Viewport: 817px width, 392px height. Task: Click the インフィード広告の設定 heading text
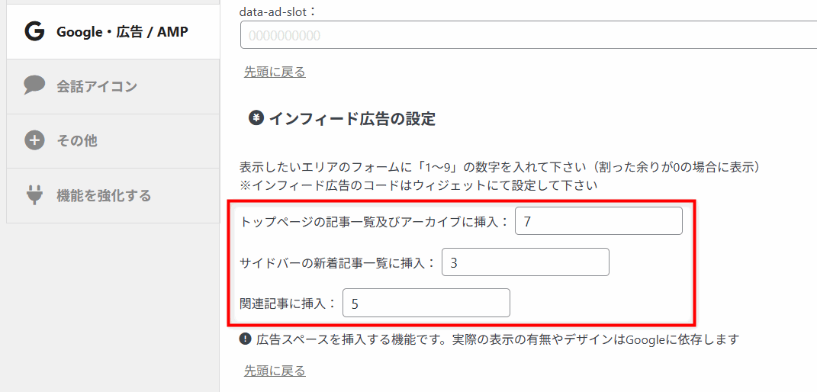point(352,119)
